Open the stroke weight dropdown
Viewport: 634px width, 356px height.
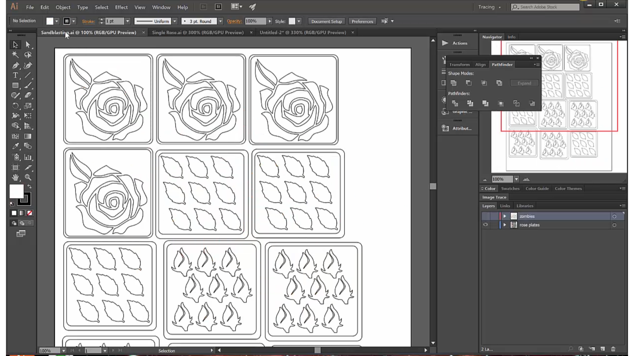[127, 21]
